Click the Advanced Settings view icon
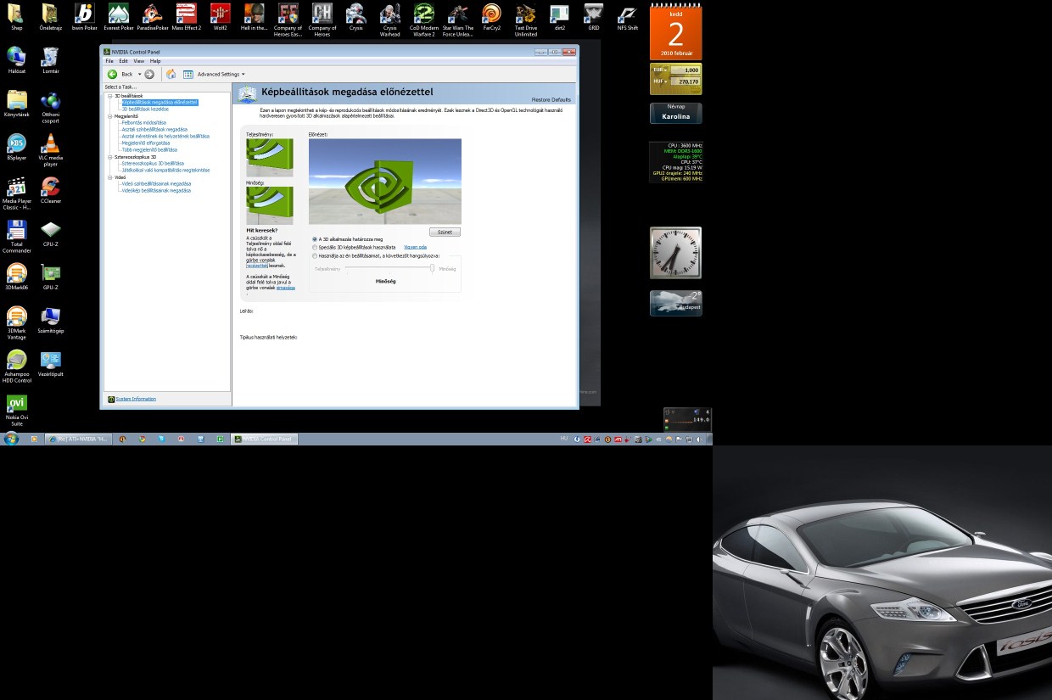1052x700 pixels. pos(188,74)
